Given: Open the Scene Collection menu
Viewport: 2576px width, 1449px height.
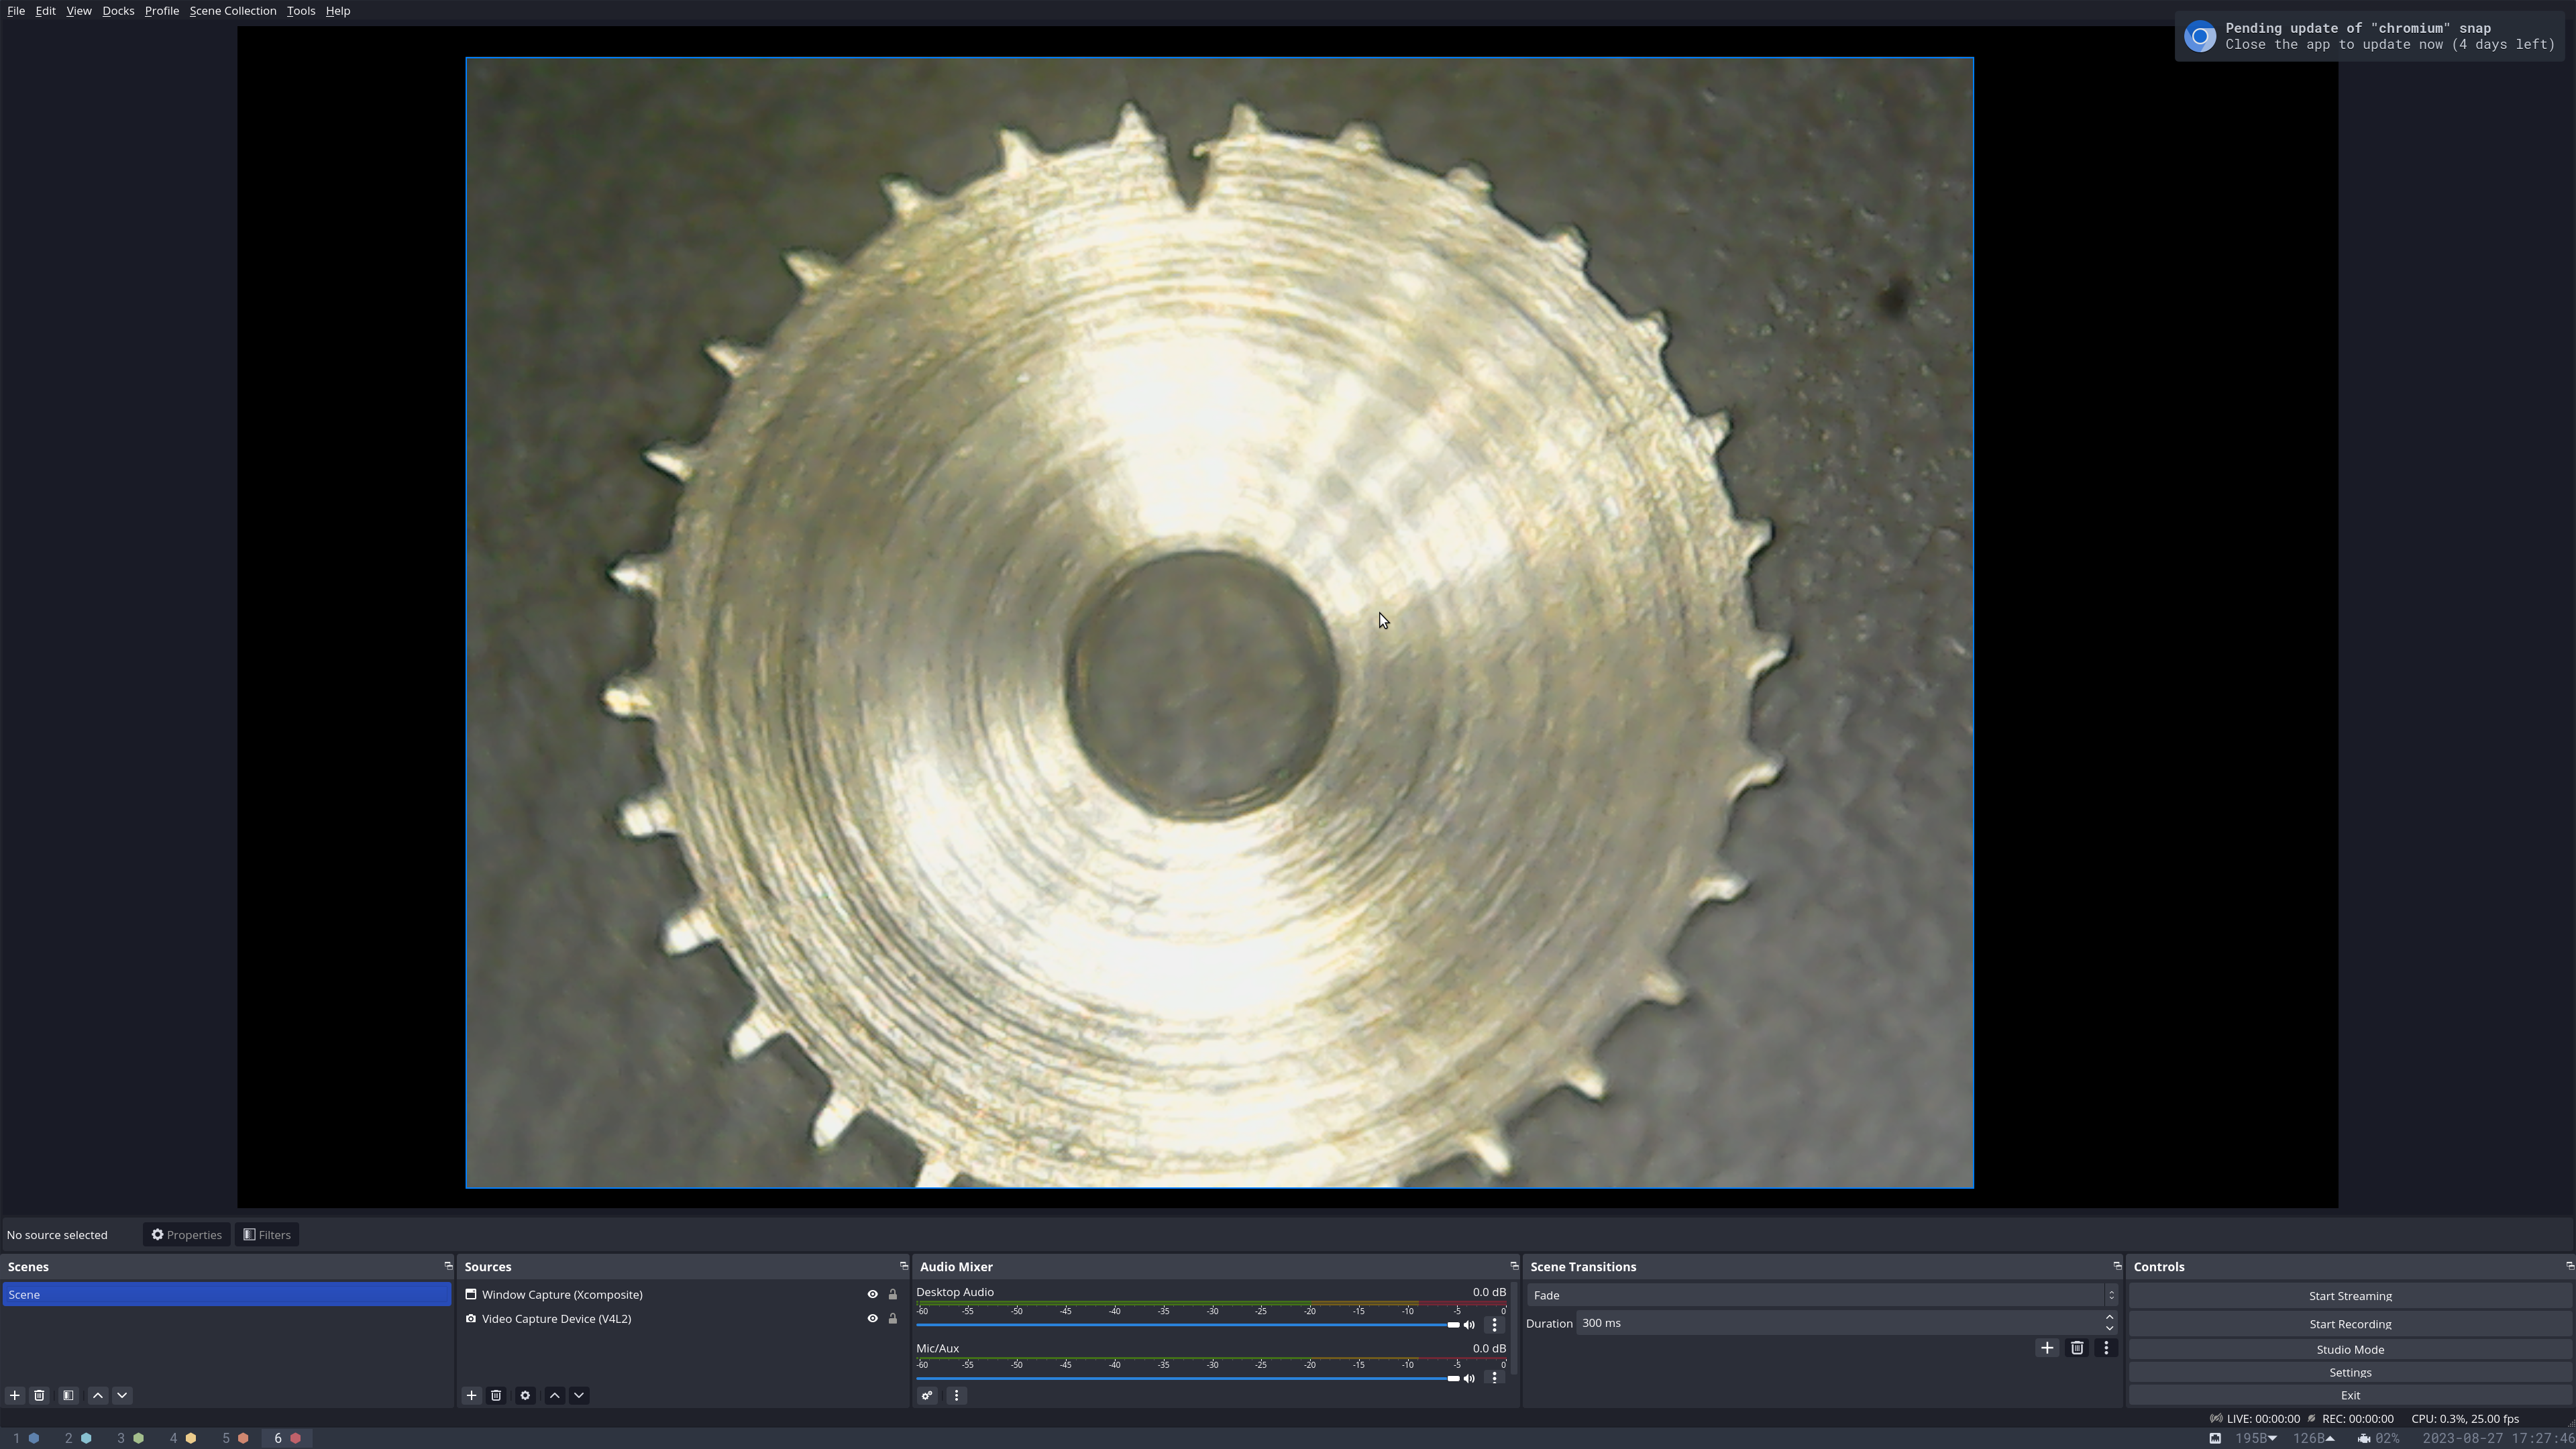Looking at the screenshot, I should (x=232, y=11).
